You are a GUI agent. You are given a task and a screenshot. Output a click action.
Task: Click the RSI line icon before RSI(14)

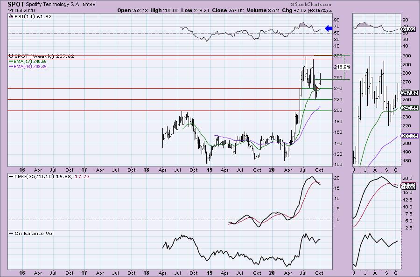[x=11, y=16]
